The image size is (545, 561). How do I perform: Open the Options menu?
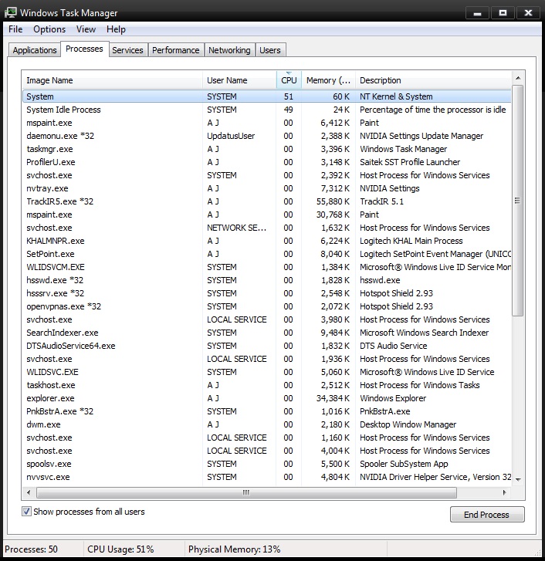coord(49,29)
